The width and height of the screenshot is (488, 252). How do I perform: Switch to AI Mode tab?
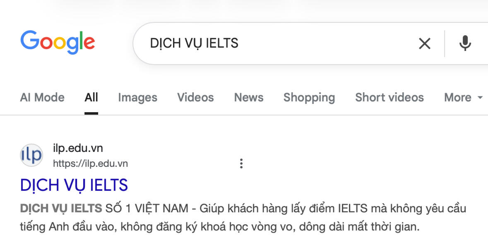(42, 97)
